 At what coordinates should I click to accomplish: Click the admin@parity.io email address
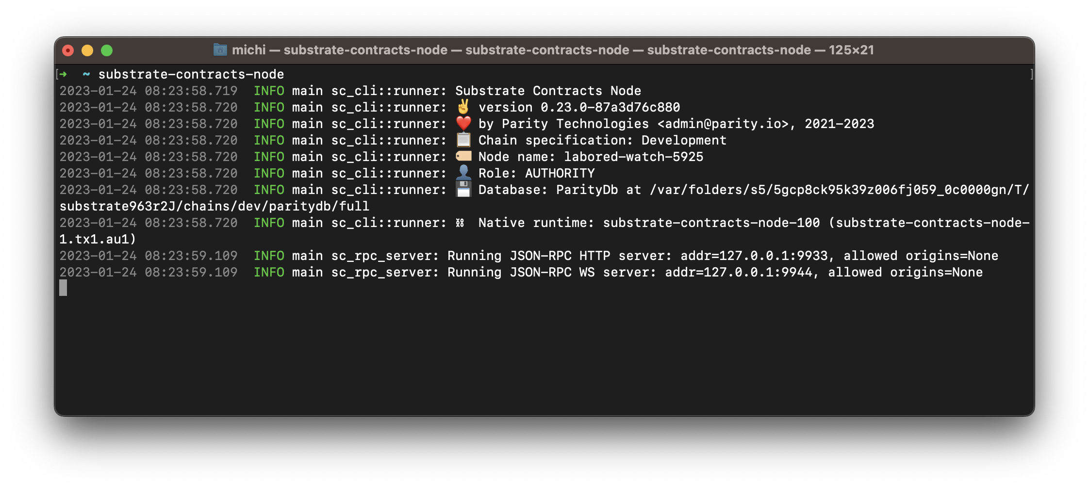point(723,124)
